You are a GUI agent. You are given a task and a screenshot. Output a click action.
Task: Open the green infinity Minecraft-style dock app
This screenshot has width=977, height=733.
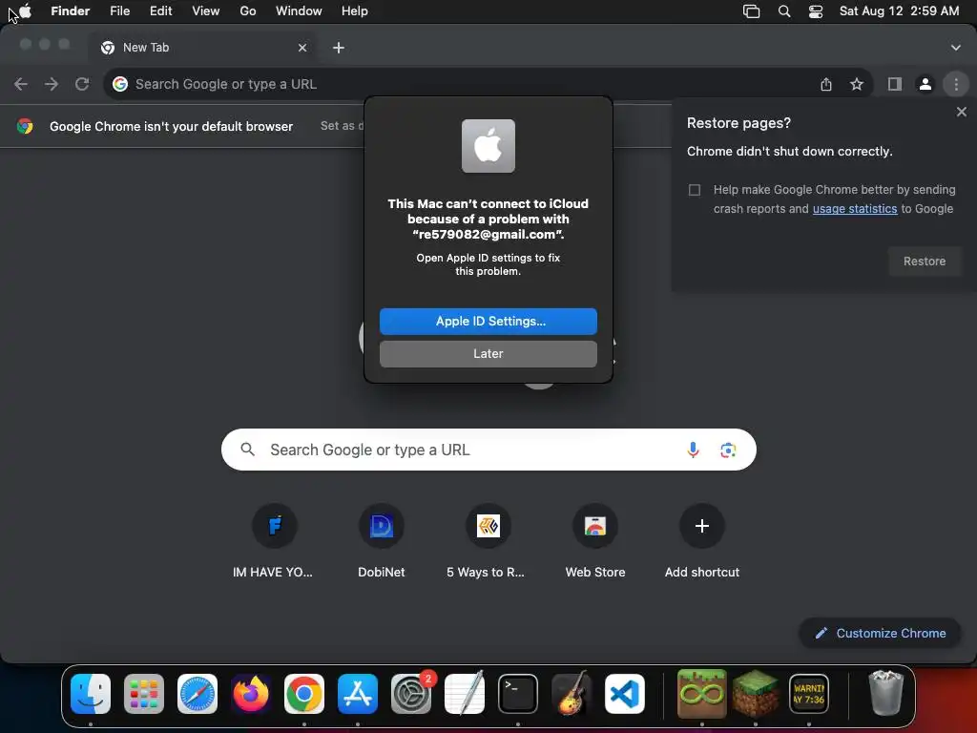pyautogui.click(x=701, y=694)
